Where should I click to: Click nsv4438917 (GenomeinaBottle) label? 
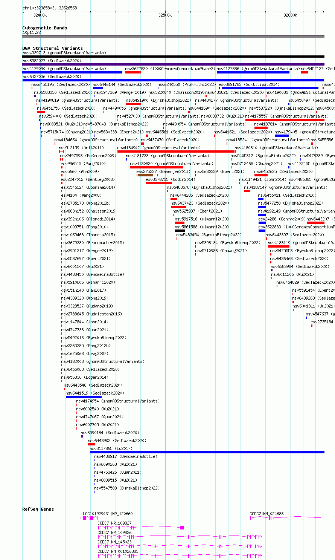[x=126, y=456]
